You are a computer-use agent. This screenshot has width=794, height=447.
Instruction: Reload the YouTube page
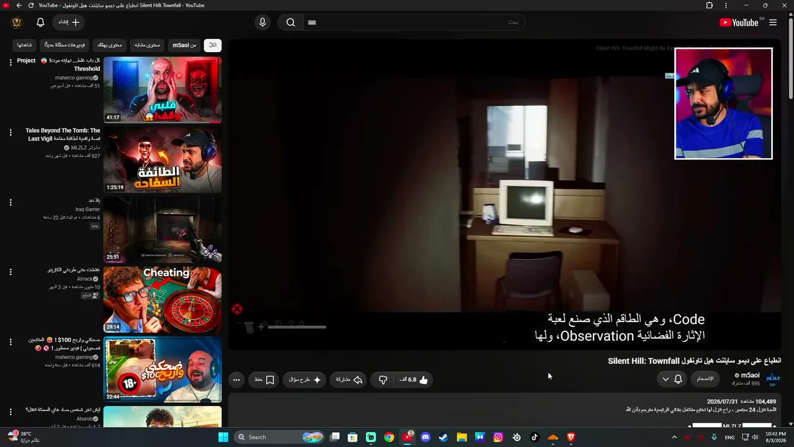tap(31, 6)
